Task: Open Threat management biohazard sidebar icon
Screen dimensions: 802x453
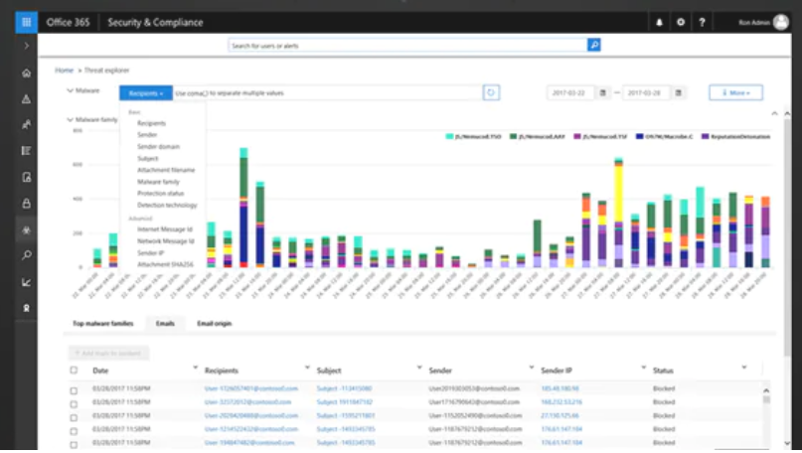Action: (x=27, y=230)
